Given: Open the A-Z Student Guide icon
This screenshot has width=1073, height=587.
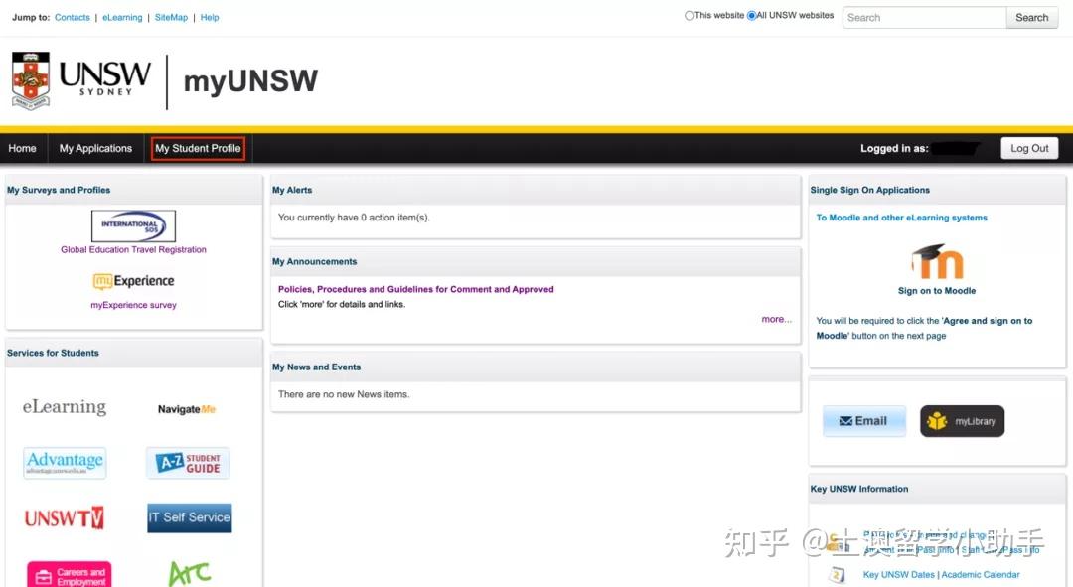Looking at the screenshot, I should pyautogui.click(x=188, y=463).
